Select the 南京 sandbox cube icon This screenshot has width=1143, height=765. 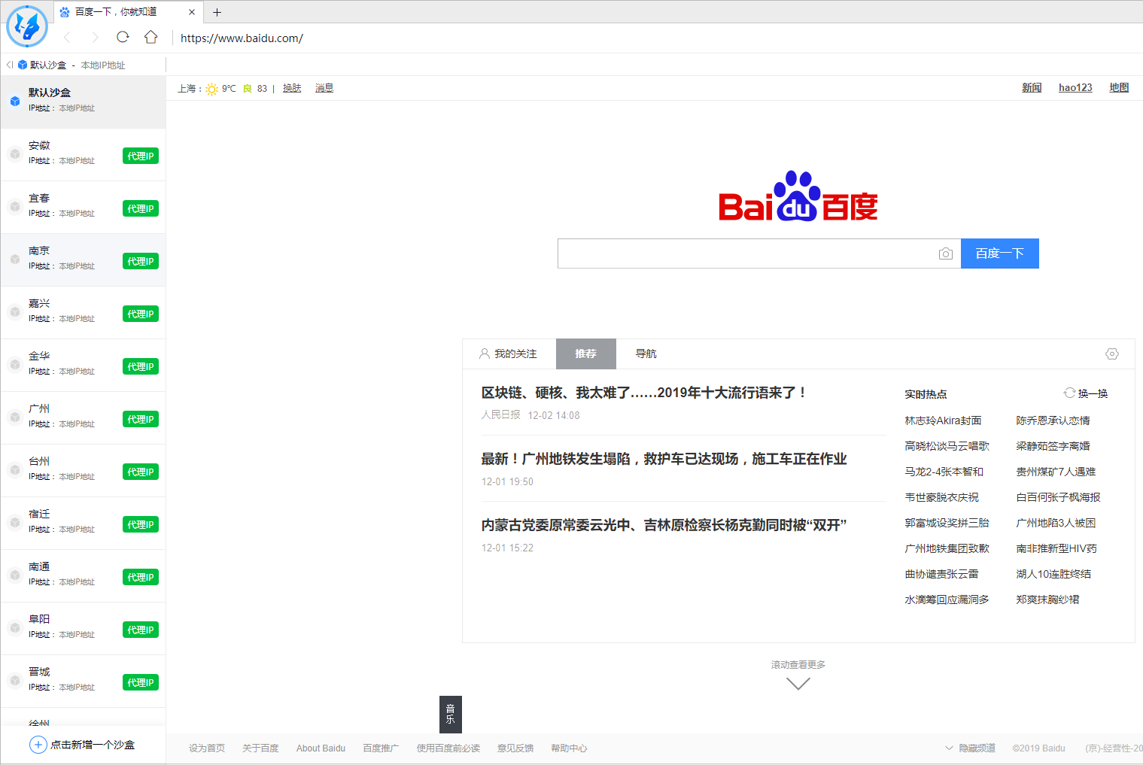coord(14,260)
